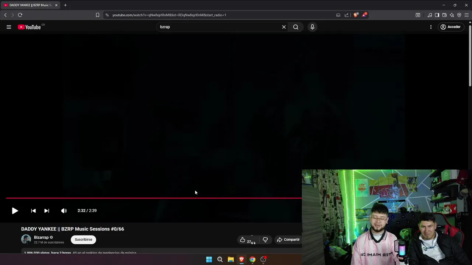Open Windows taskbar search
This screenshot has height=265, width=472.
coord(220,259)
